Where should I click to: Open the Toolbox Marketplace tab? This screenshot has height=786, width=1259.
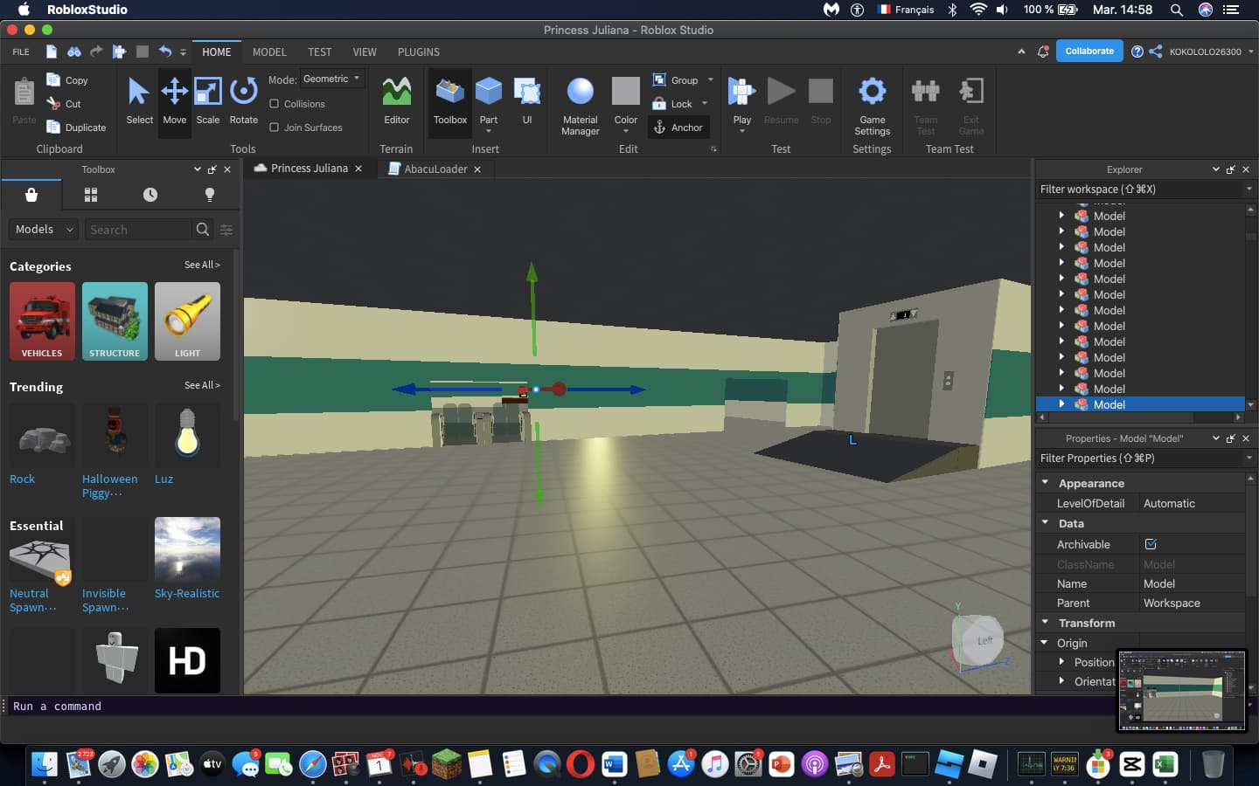click(31, 195)
